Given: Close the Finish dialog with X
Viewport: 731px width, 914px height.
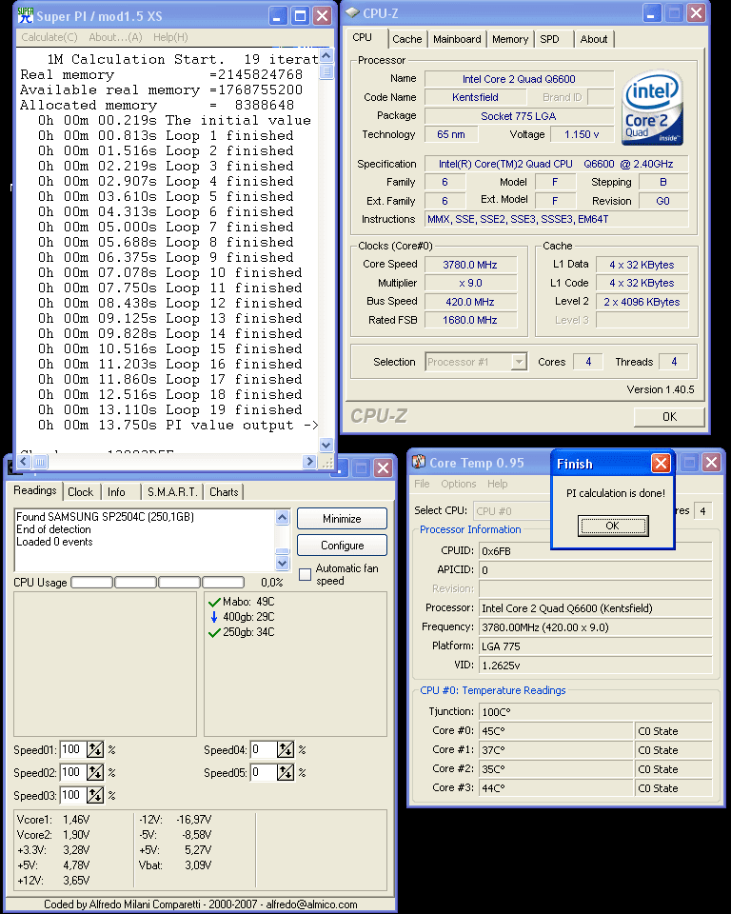Looking at the screenshot, I should [661, 464].
